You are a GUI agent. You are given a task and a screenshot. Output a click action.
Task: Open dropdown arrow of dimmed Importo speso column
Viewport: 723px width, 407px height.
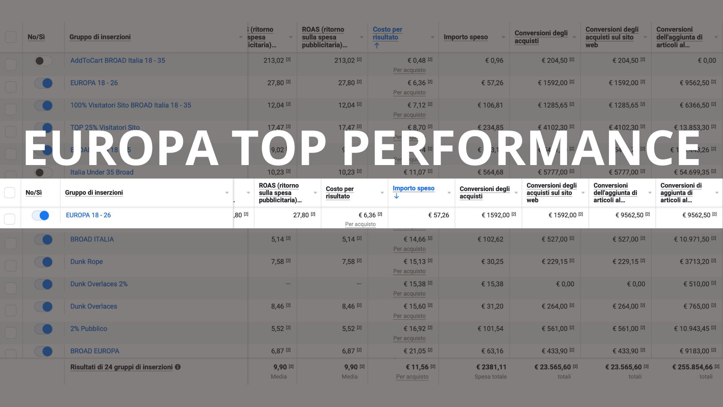(503, 37)
